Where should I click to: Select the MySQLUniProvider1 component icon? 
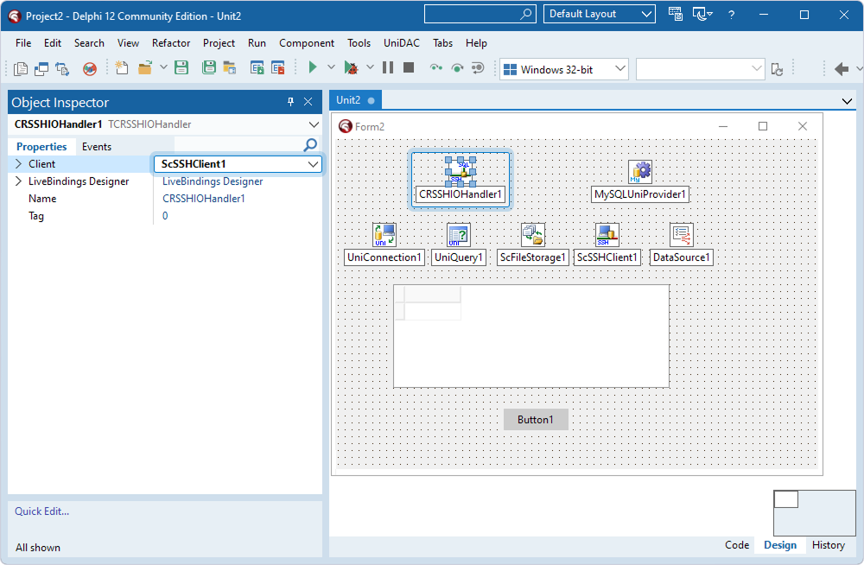640,172
